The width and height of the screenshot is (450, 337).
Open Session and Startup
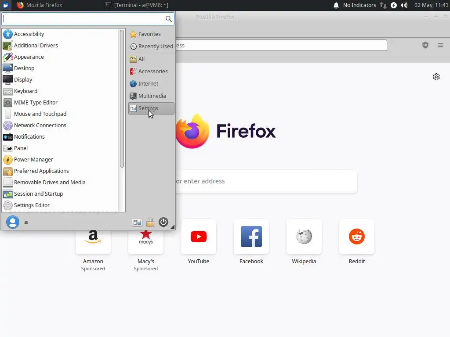60,194
